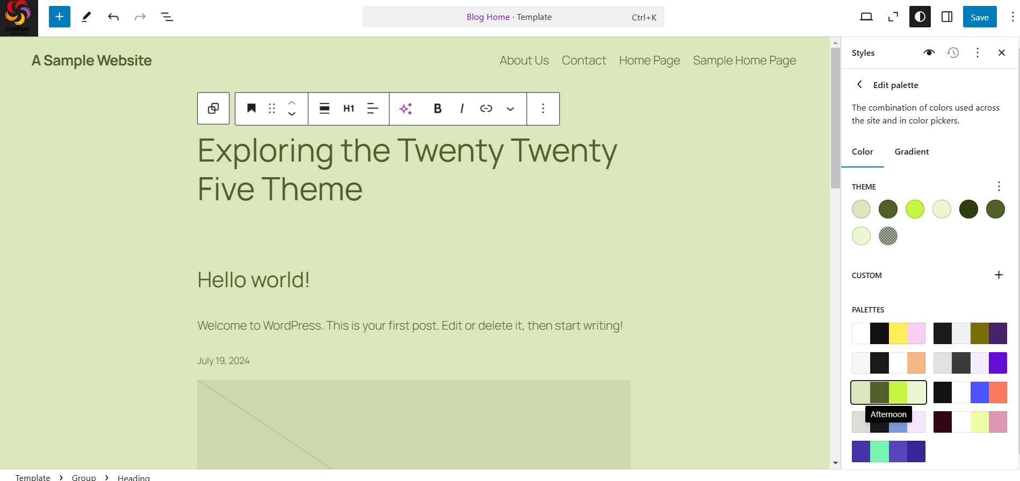Click Sample Home Page navigation link
The image size is (1020, 481).
(x=744, y=61)
